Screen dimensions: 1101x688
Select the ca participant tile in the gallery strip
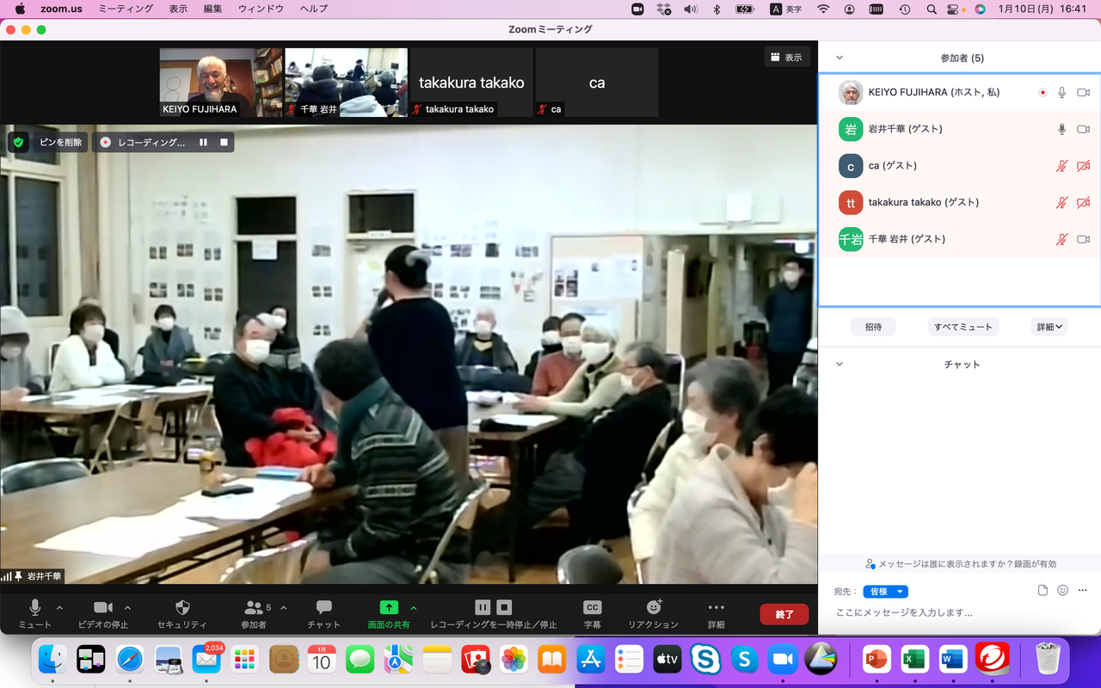[x=597, y=83]
